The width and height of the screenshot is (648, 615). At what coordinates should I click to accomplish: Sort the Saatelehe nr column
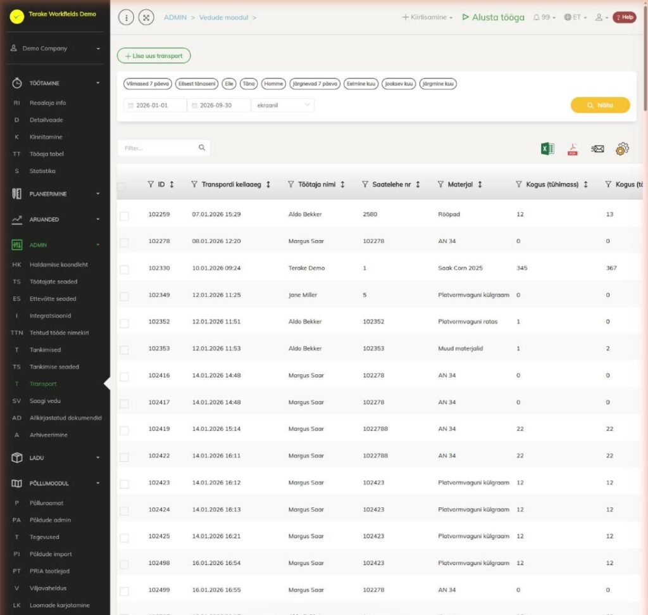click(x=418, y=184)
